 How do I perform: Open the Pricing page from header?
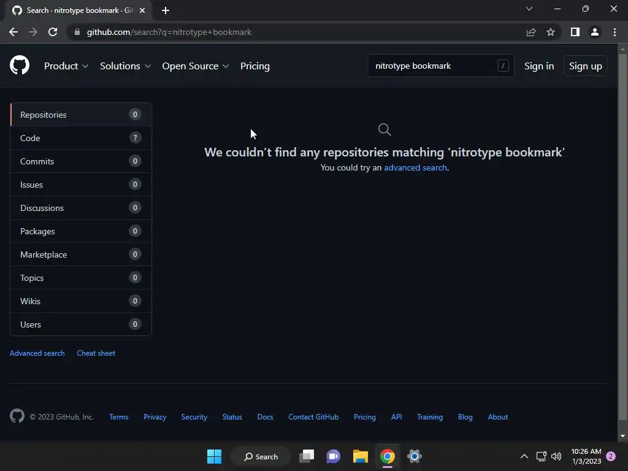255,66
